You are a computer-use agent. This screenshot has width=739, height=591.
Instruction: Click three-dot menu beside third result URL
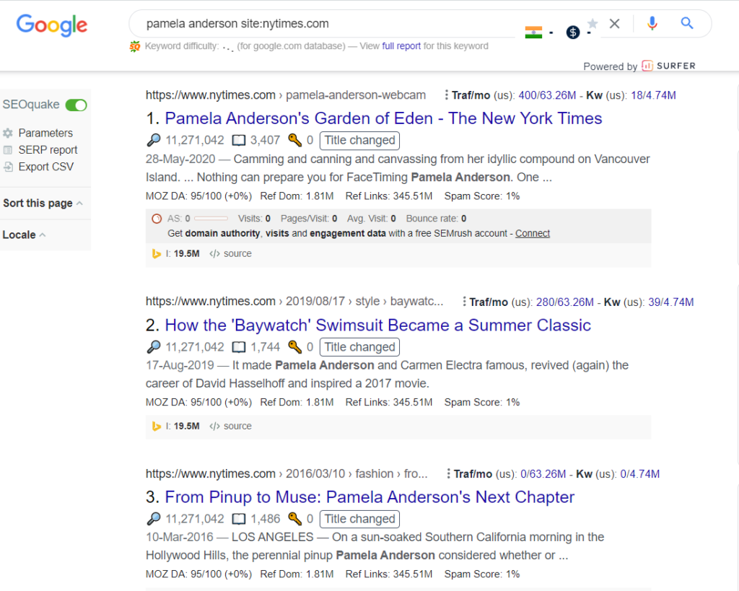tap(448, 473)
